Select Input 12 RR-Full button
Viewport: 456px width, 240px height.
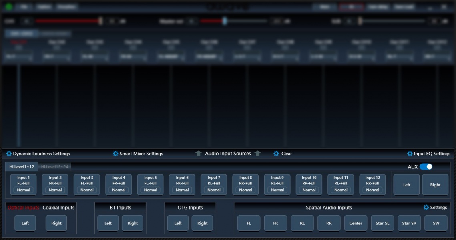[373, 184]
